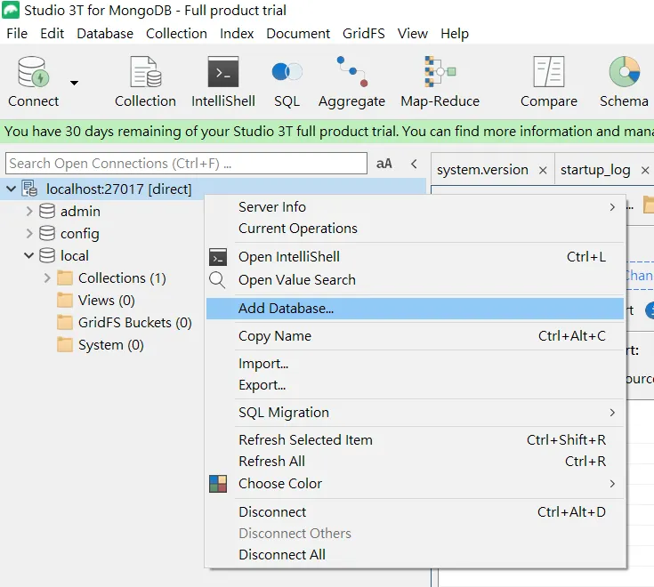This screenshot has width=654, height=587.
Task: Launch IntelliShell from the toolbar
Action: click(223, 73)
